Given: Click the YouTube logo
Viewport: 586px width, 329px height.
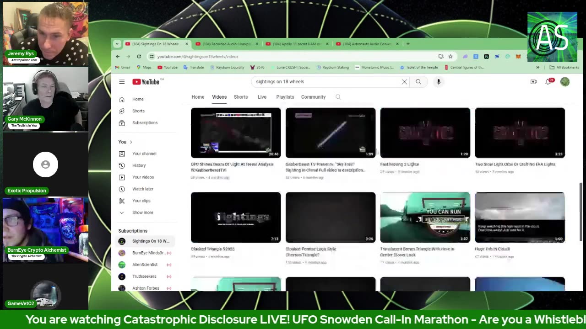Looking at the screenshot, I should point(146,82).
